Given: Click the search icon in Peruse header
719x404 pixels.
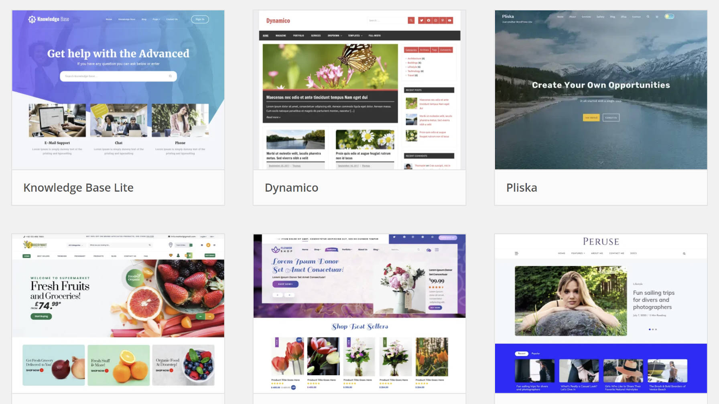Looking at the screenshot, I should click(684, 253).
